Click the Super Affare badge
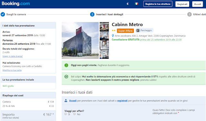Image resolution: width=206 pixels, height=121 pixels. (125, 31)
